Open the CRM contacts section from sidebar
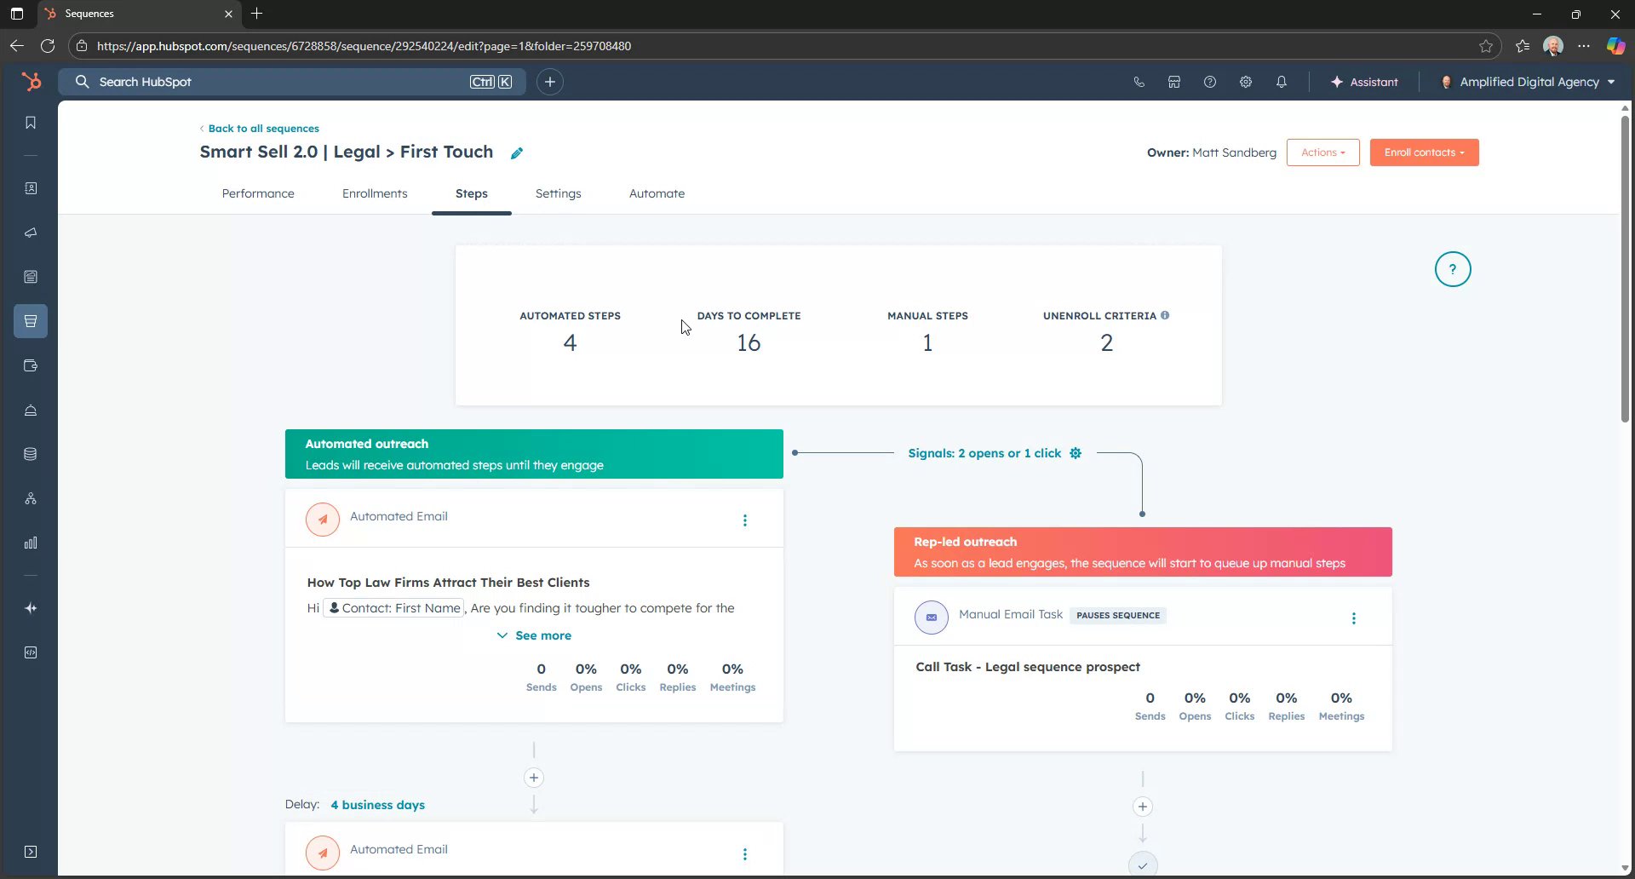 point(31,187)
